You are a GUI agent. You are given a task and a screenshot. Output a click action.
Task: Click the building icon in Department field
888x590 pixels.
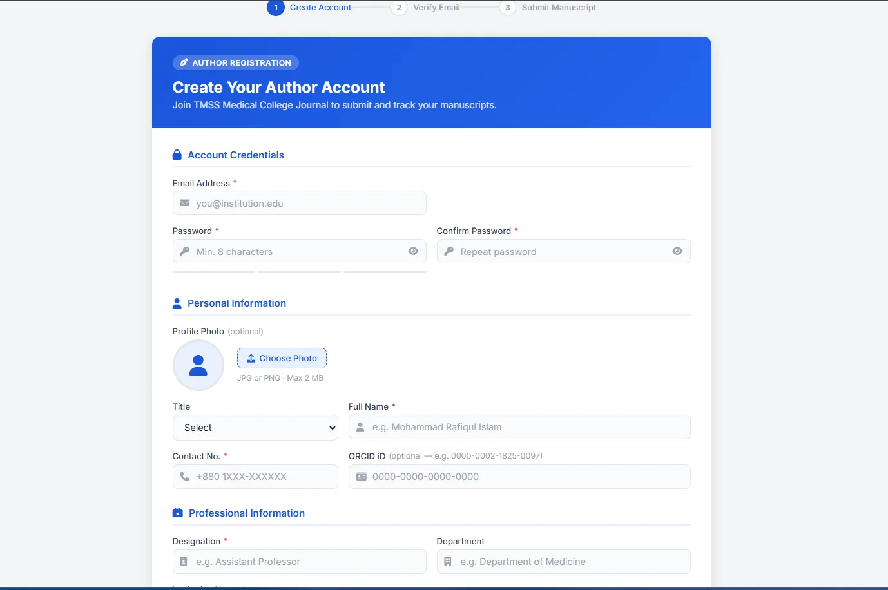click(x=448, y=562)
